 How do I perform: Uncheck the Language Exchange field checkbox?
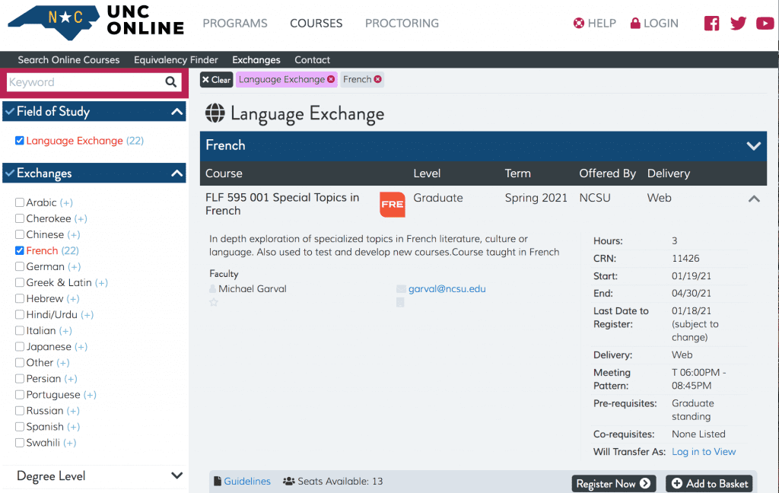19,141
